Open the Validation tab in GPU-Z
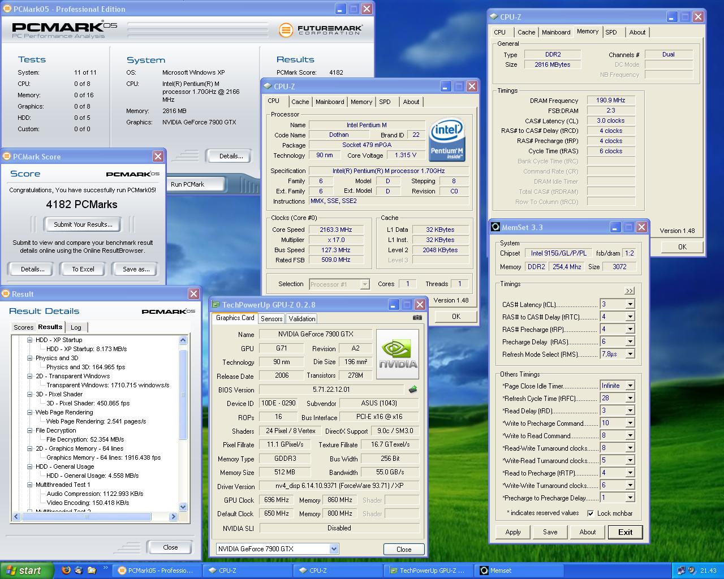Image resolution: width=724 pixels, height=579 pixels. tap(302, 319)
